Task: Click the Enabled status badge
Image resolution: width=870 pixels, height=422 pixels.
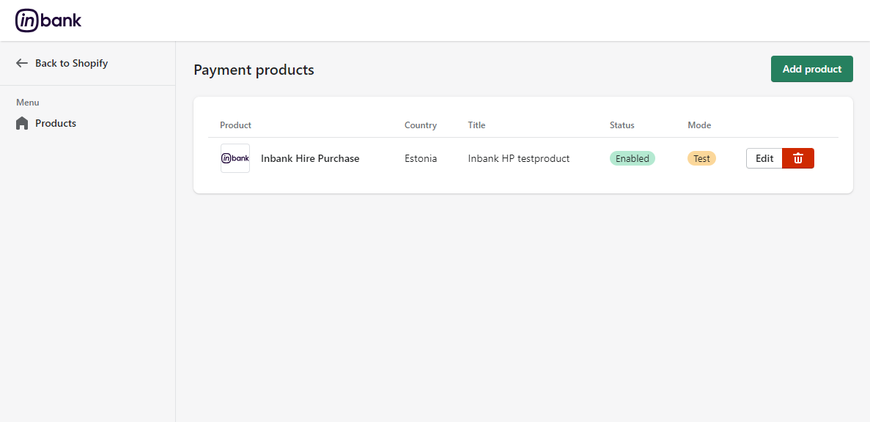Action: click(632, 158)
